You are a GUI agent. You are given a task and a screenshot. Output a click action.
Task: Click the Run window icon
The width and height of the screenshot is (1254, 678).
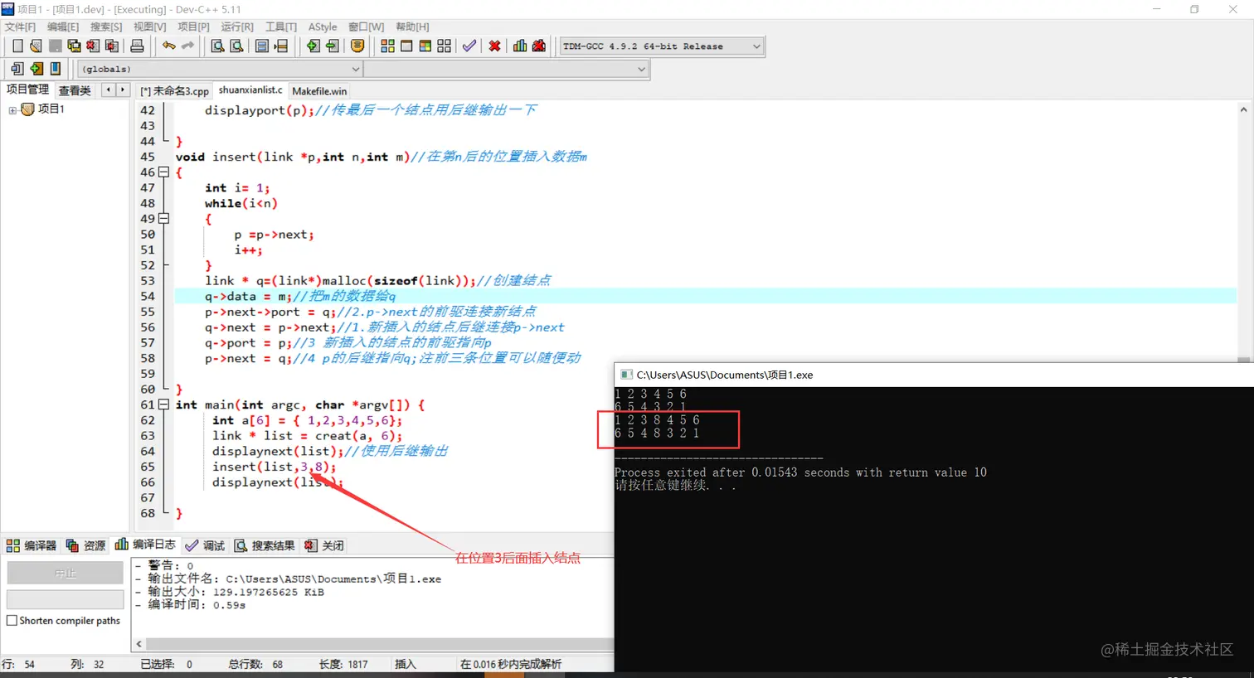click(406, 46)
